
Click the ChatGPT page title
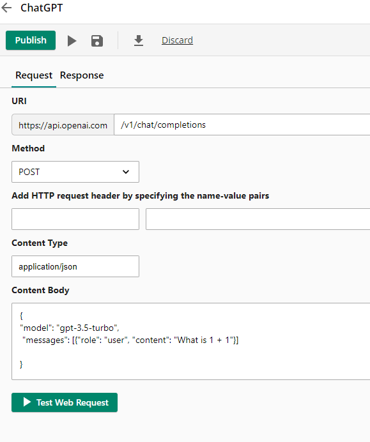coord(42,8)
